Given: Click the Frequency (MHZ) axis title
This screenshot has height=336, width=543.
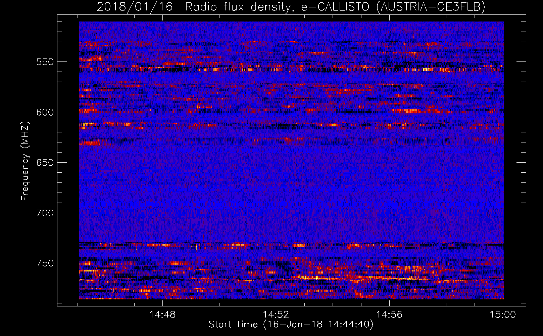Looking at the screenshot, I should point(26,161).
